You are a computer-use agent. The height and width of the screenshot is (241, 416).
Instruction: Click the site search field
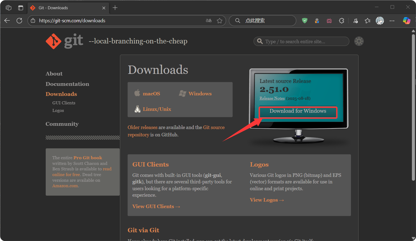(301, 41)
